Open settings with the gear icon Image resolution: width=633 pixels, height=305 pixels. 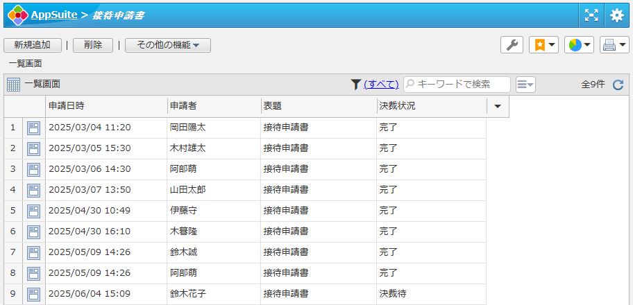click(616, 15)
